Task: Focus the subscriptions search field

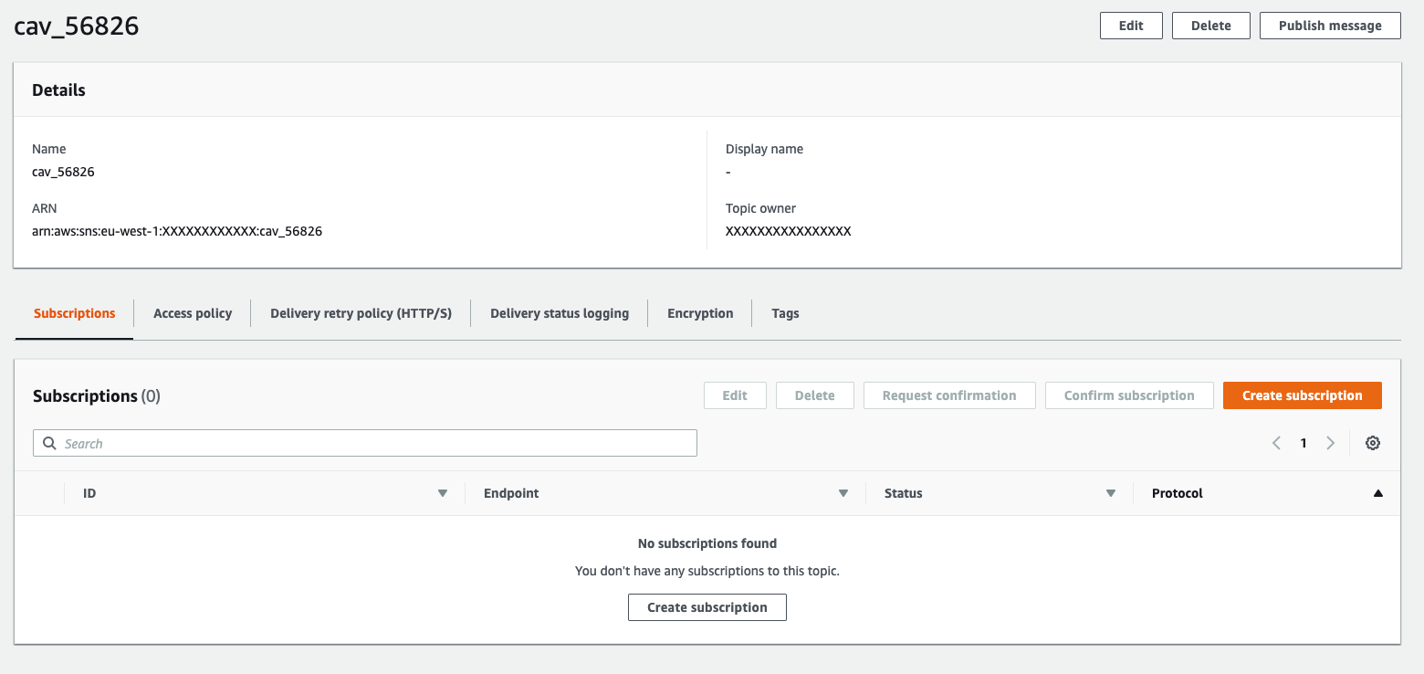Action: pyautogui.click(x=365, y=443)
